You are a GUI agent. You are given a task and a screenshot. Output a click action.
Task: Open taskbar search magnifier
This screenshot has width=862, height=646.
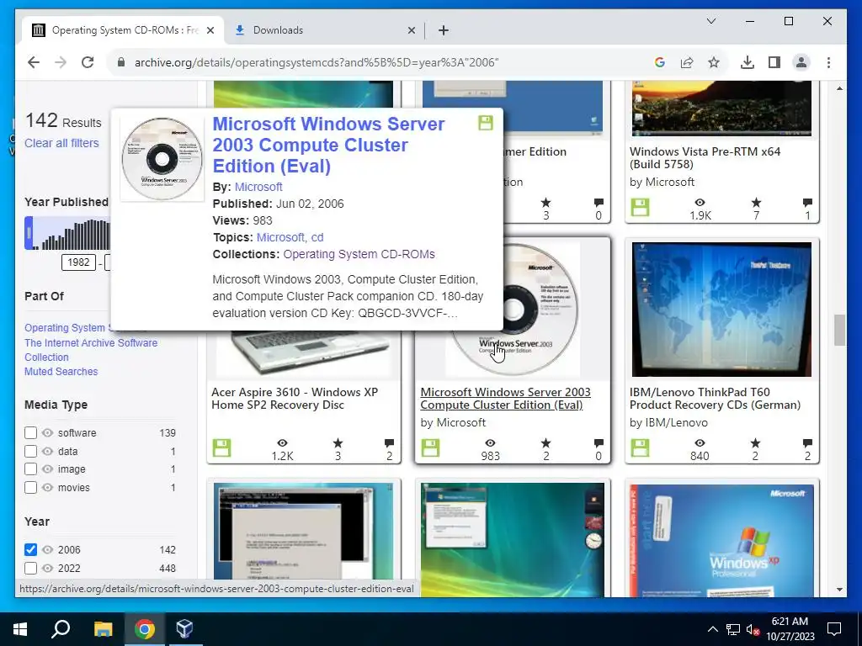(x=61, y=629)
